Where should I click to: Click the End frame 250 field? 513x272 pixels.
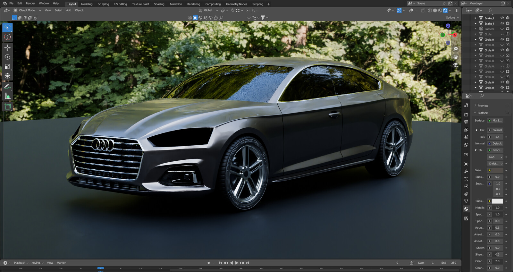pos(449,263)
